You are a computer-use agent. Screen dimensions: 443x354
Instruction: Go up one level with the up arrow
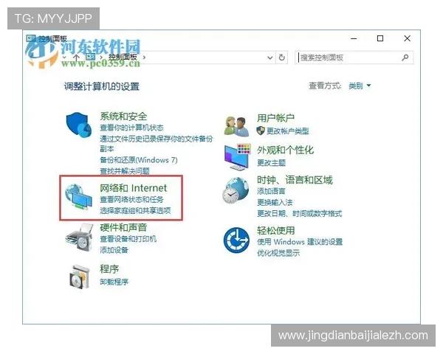point(76,58)
